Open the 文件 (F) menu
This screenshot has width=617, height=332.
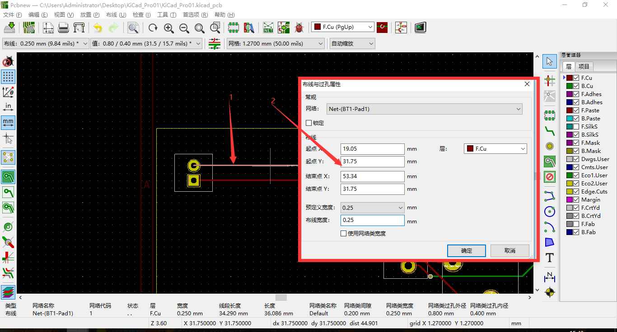click(x=12, y=15)
